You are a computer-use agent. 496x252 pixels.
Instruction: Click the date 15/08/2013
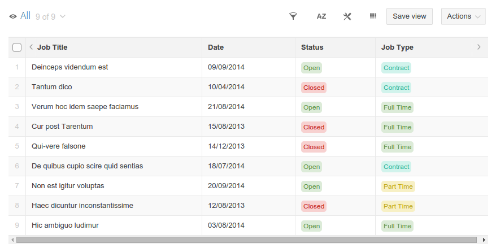[226, 127]
